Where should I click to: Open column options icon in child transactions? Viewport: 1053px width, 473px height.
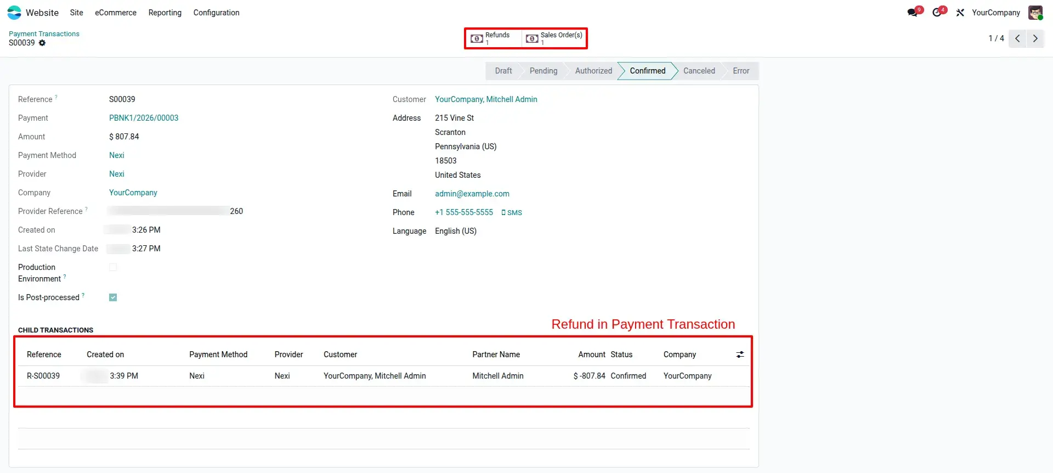pyautogui.click(x=740, y=355)
